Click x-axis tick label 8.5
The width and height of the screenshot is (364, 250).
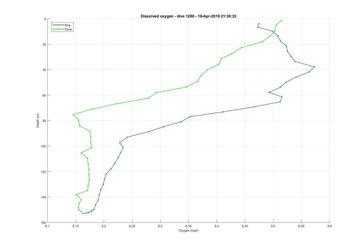(273, 226)
